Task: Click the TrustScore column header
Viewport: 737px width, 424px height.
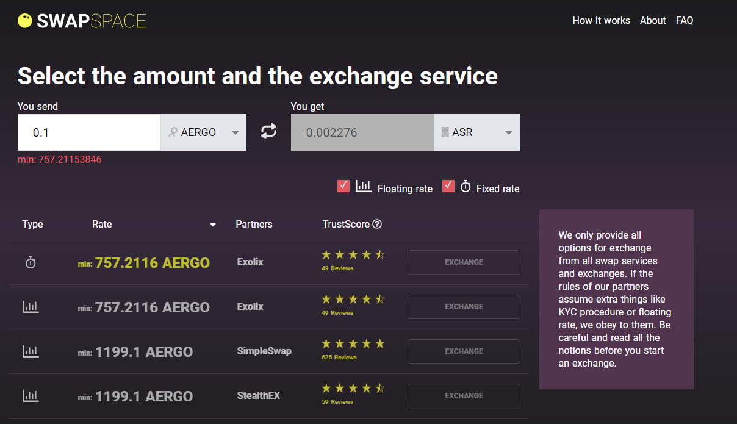Action: [346, 224]
